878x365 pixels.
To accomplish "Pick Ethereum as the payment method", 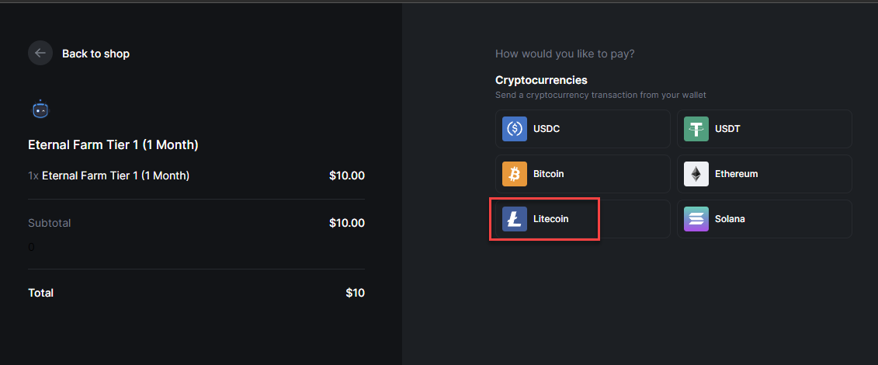I will pyautogui.click(x=765, y=174).
